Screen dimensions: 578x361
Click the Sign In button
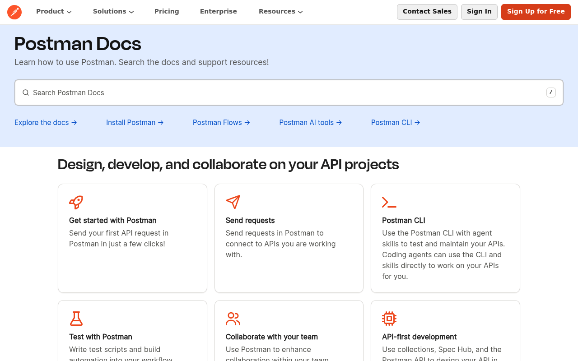click(479, 12)
